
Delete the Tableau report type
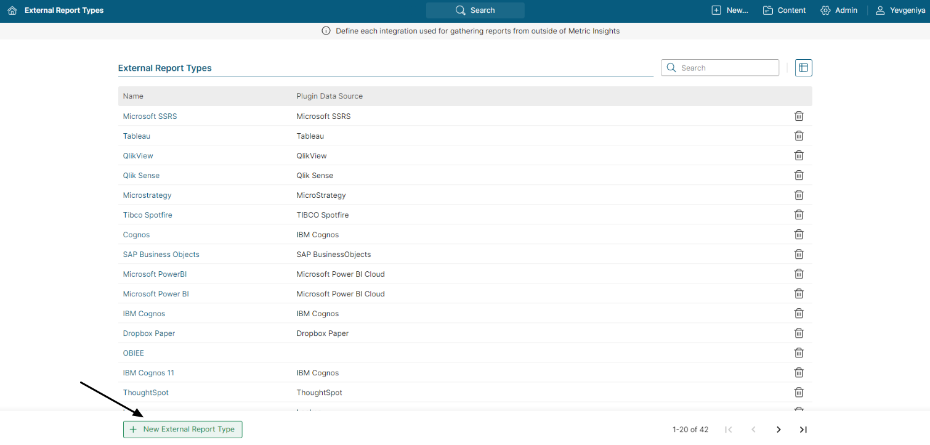pos(799,136)
